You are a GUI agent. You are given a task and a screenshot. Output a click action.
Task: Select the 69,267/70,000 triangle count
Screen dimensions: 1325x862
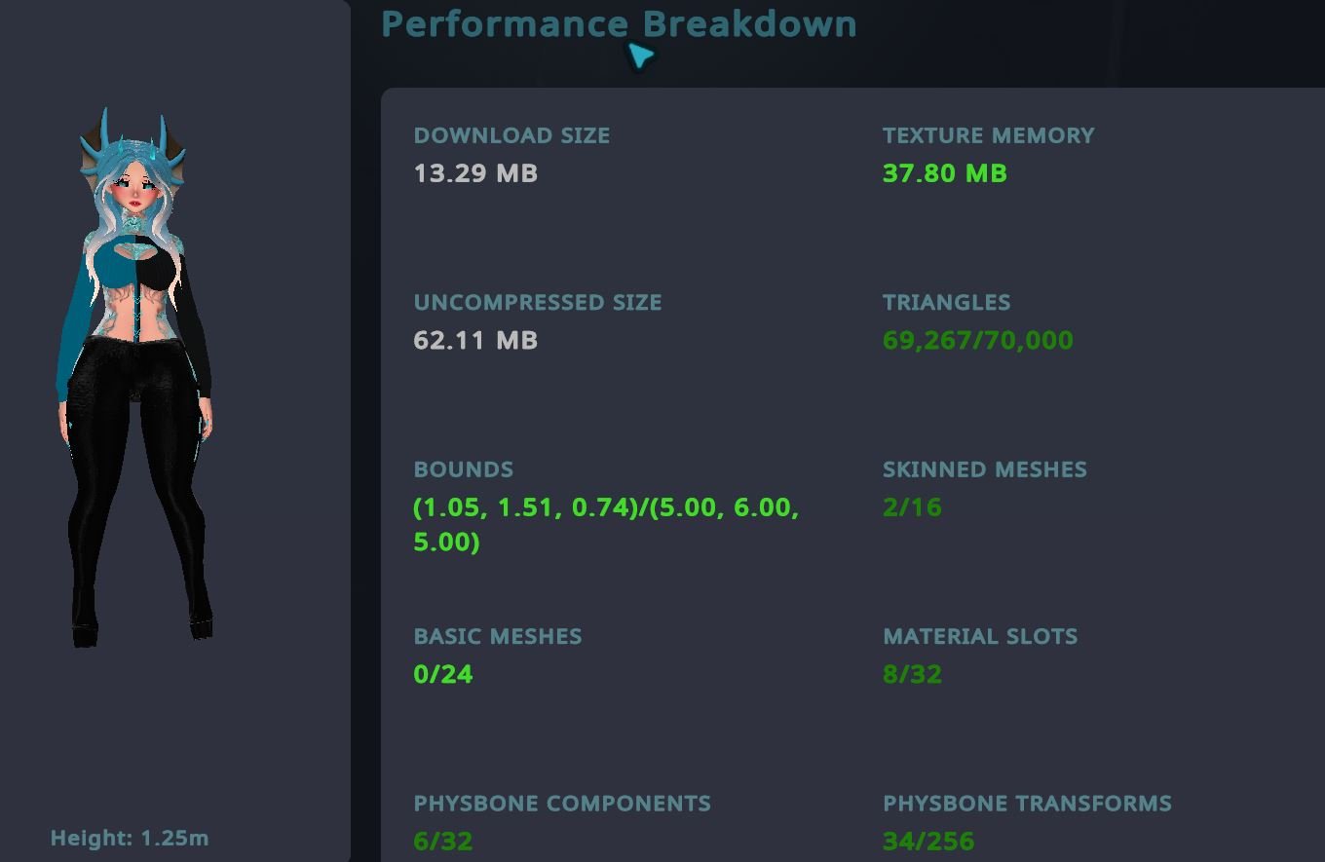[x=977, y=340]
